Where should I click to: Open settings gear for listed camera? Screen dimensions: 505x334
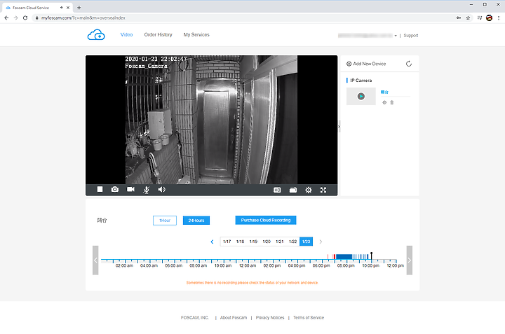click(x=384, y=102)
